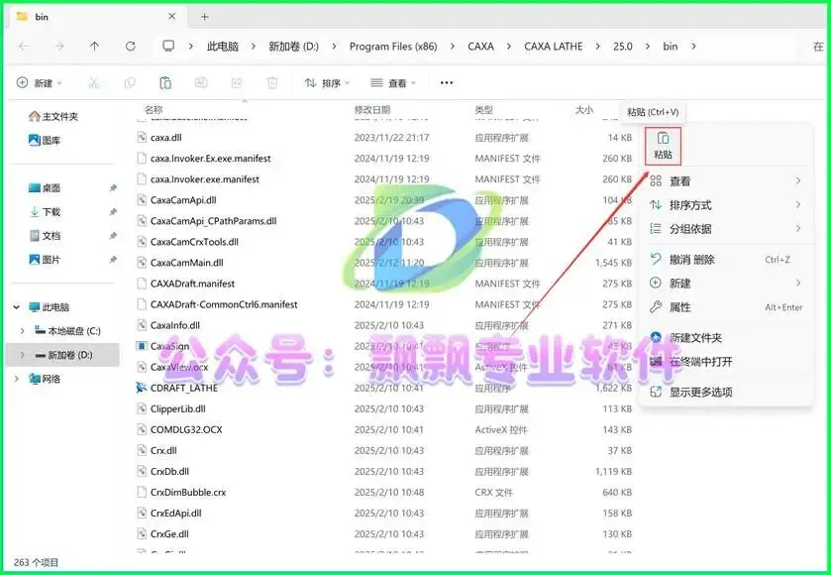The height and width of the screenshot is (575, 831).
Task: Open 桌面 in quick access
Action: pyautogui.click(x=45, y=187)
